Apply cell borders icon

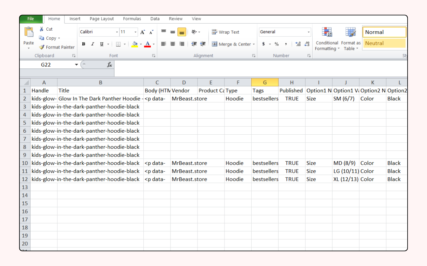pos(118,44)
